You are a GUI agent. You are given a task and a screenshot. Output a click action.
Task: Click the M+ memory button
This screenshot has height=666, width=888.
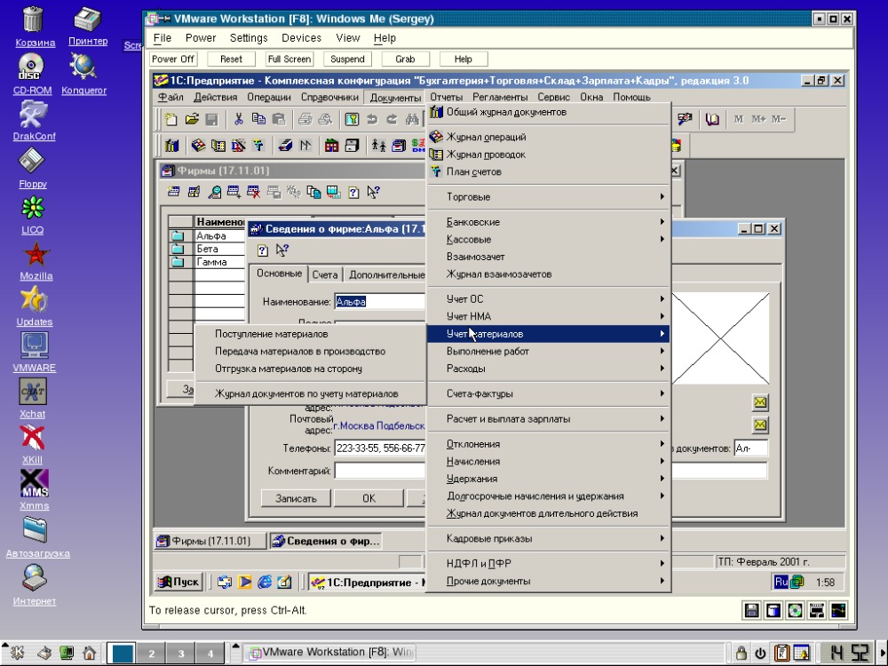click(758, 119)
